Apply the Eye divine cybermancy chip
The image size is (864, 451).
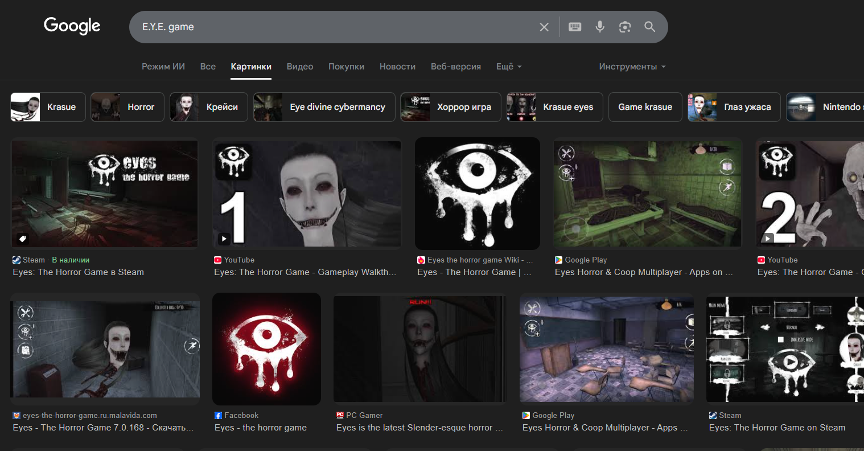click(324, 107)
